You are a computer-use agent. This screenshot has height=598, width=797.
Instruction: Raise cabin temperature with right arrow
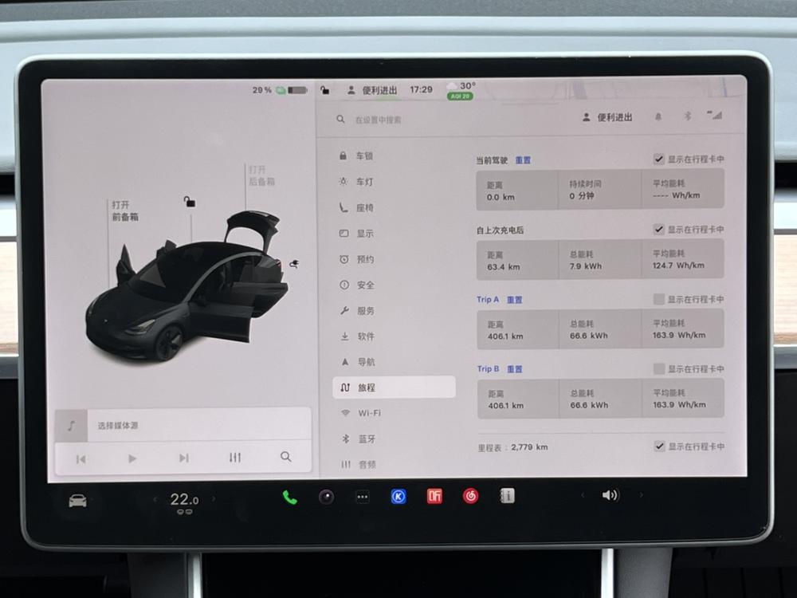pos(214,499)
